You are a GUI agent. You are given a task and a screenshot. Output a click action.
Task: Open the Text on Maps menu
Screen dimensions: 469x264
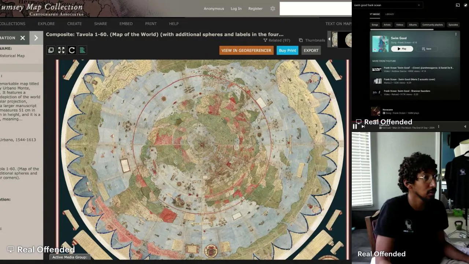click(x=338, y=24)
